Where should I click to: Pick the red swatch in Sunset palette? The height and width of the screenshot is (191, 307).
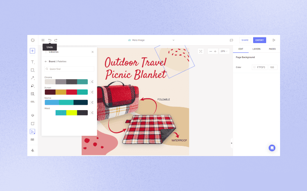pyautogui.click(x=71, y=92)
